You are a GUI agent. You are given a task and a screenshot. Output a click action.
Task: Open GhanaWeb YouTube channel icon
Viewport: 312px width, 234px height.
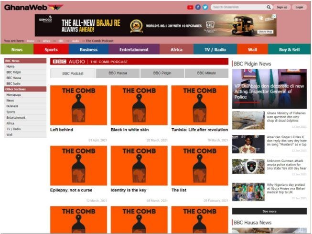(x=190, y=7)
